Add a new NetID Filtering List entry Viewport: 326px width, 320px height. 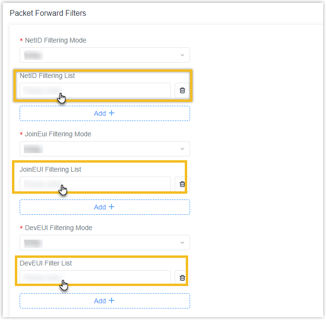tap(104, 113)
